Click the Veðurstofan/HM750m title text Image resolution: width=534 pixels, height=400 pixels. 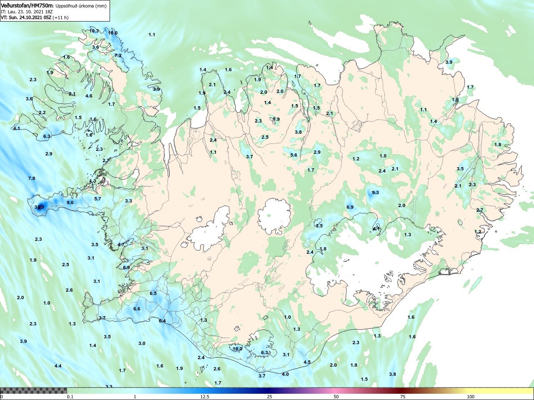pyautogui.click(x=27, y=5)
